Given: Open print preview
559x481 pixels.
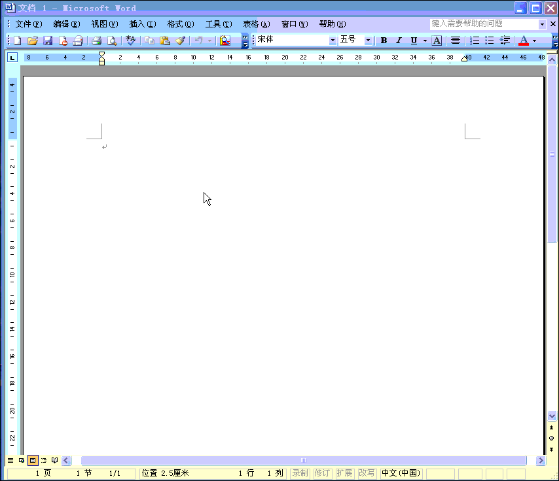Looking at the screenshot, I should coord(111,40).
